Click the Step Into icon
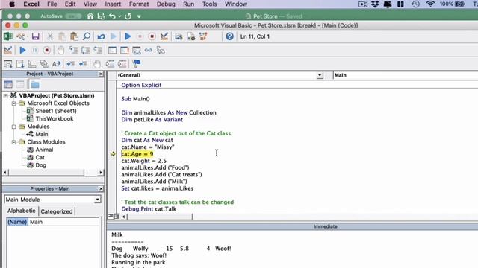The height and width of the screenshot is (268, 478). [x=73, y=50]
